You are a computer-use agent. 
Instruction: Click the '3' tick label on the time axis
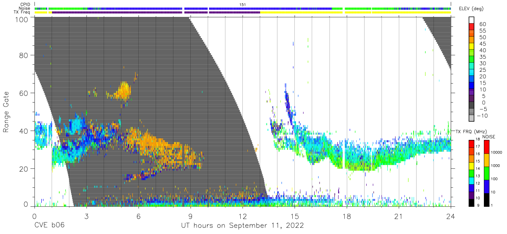(86, 216)
